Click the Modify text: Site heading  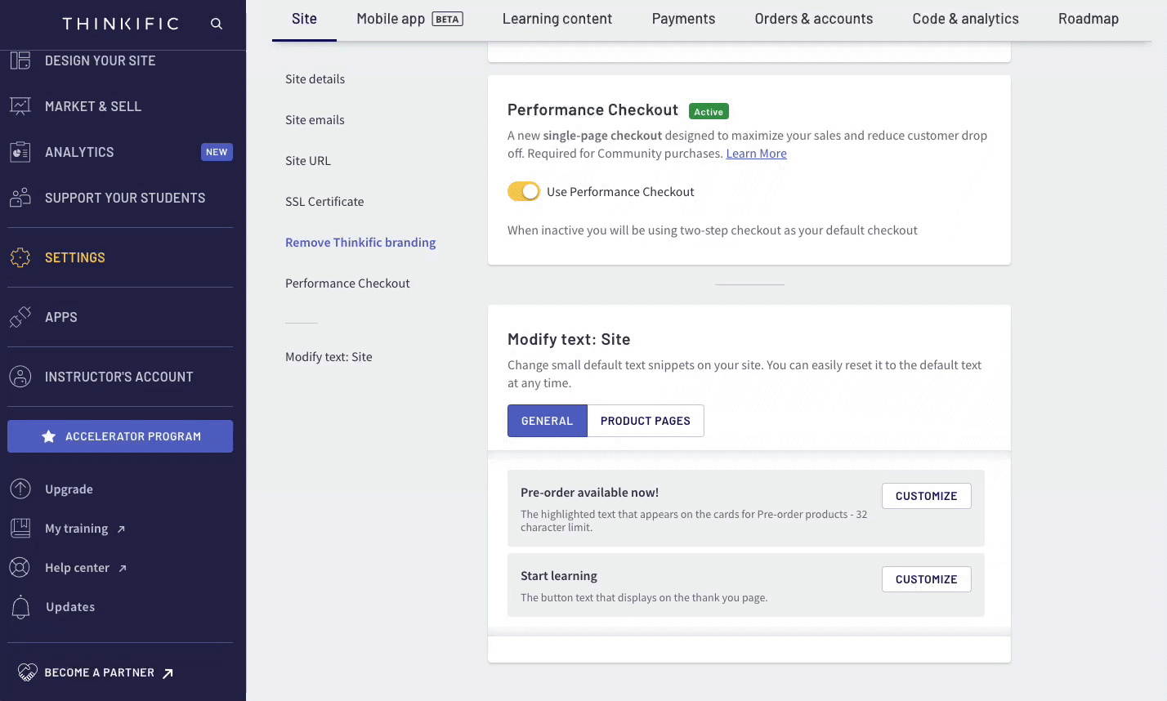pyautogui.click(x=569, y=339)
